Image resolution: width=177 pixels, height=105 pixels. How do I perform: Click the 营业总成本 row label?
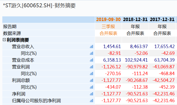tap(23, 60)
